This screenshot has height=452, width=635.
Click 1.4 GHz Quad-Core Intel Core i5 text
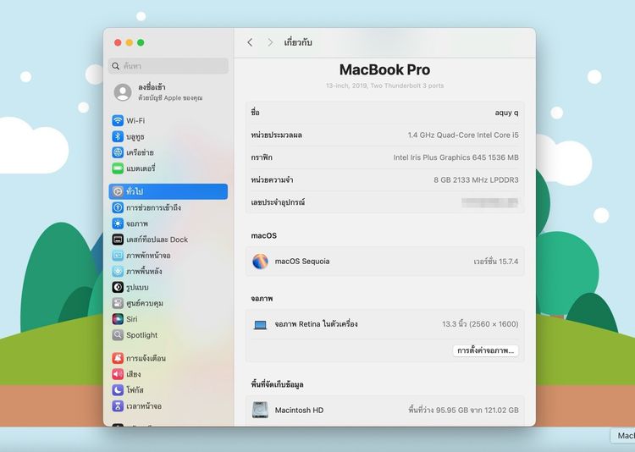[x=463, y=135]
